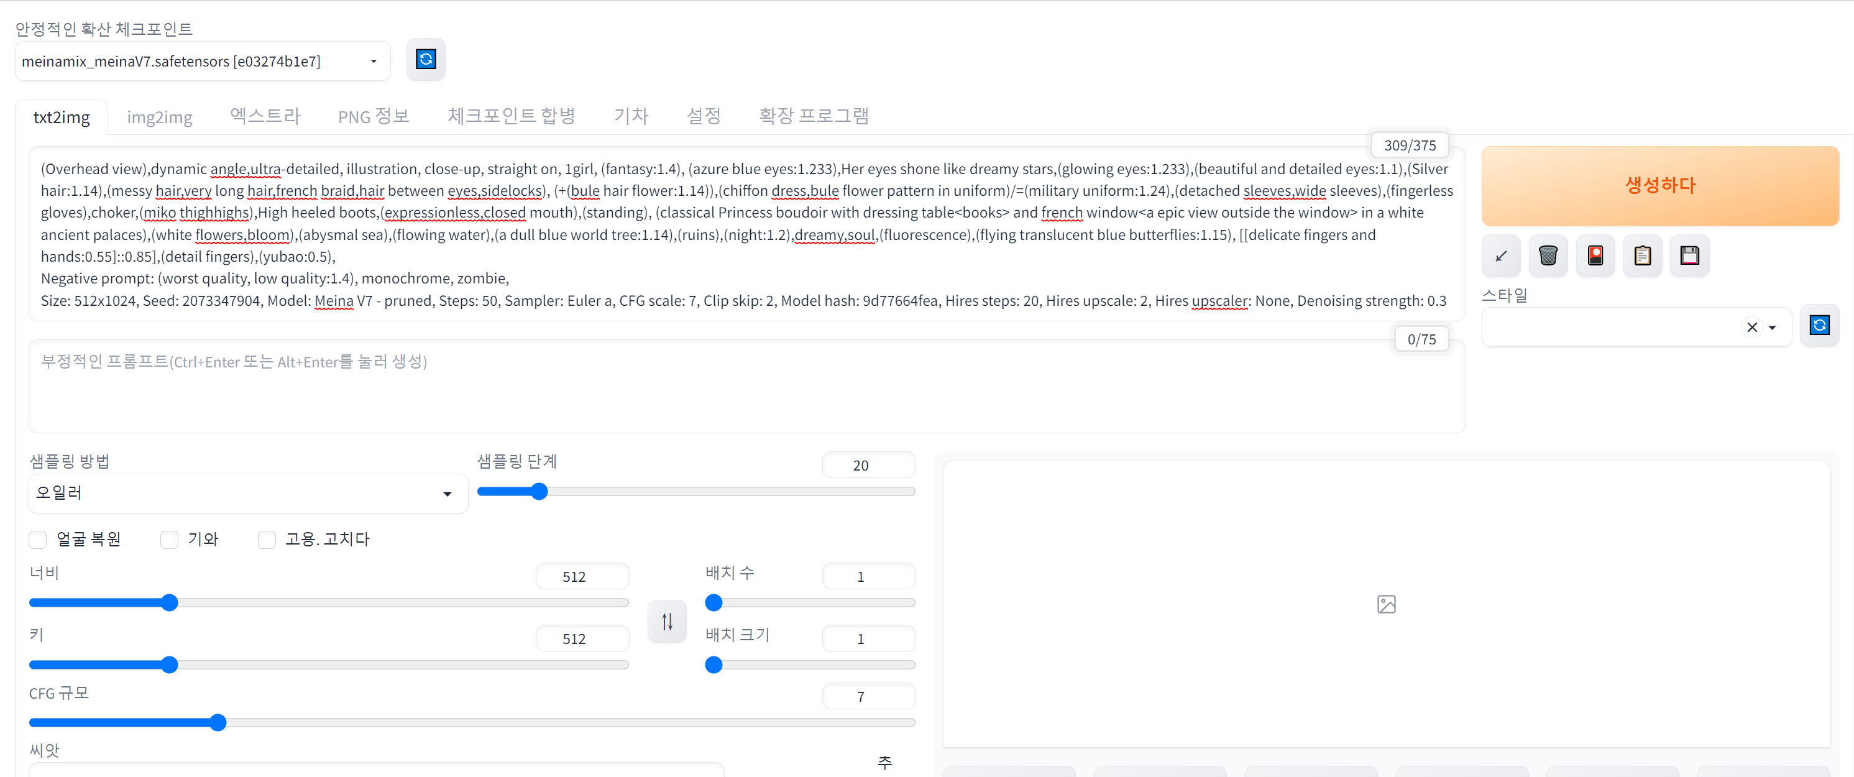This screenshot has width=1854, height=777.
Task: Open the PNG 정보 tab
Action: (x=373, y=117)
